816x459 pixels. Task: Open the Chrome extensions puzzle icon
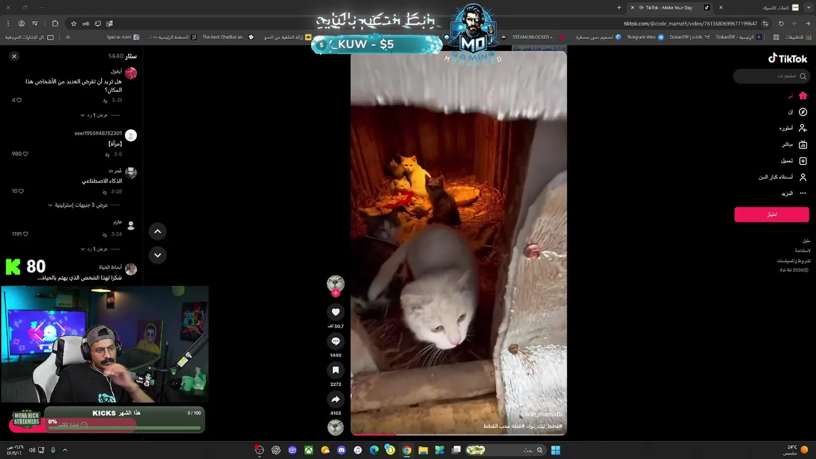point(55,24)
